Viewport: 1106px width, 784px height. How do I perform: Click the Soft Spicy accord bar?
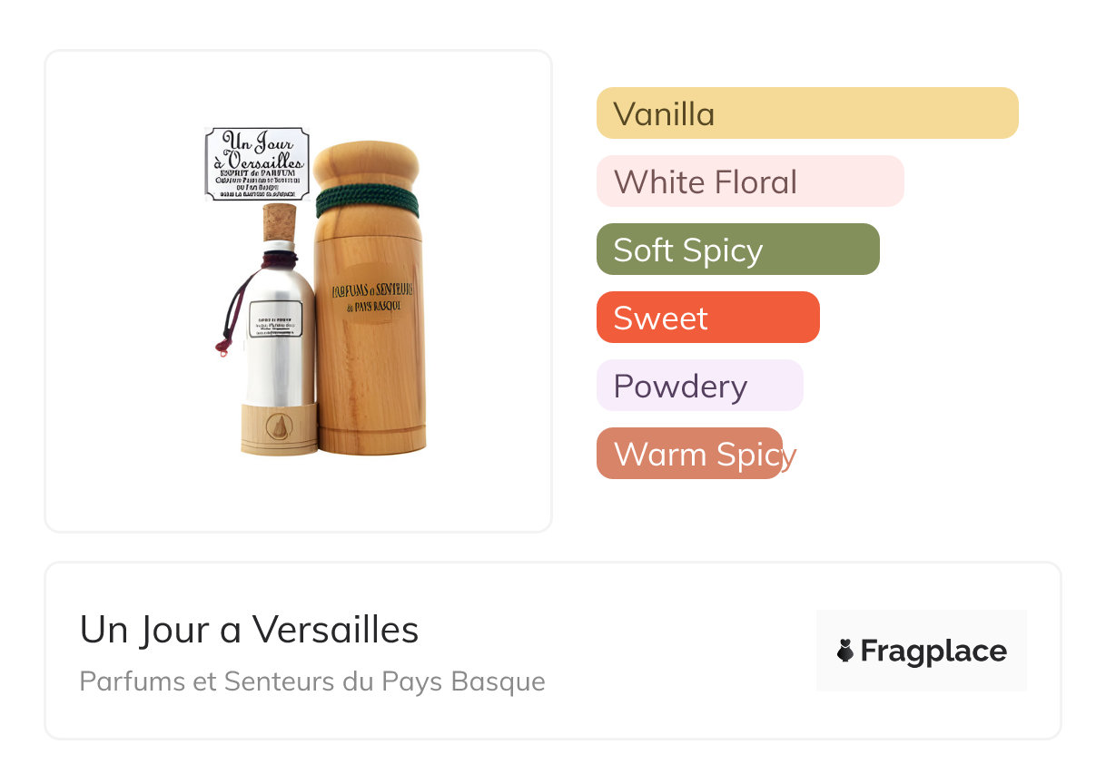click(737, 250)
